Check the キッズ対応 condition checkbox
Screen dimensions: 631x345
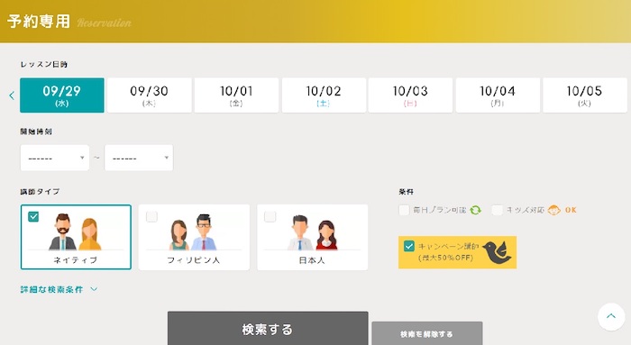coord(498,210)
